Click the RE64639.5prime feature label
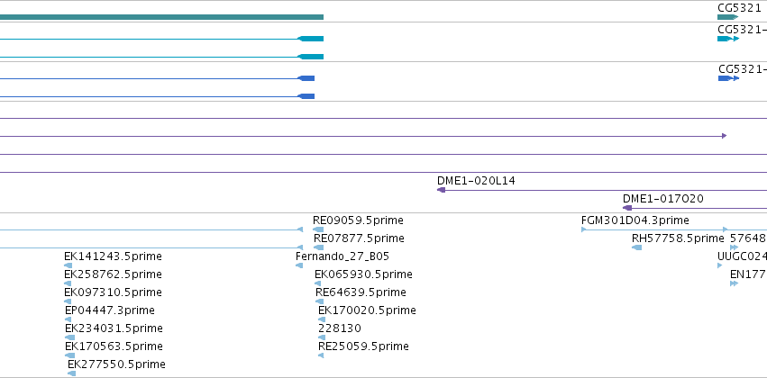Image resolution: width=767 pixels, height=378 pixels. pyautogui.click(x=361, y=292)
